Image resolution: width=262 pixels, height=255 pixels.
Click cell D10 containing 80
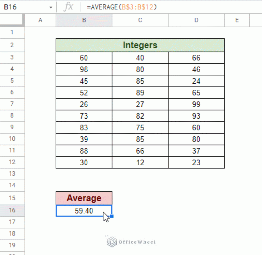click(196, 139)
